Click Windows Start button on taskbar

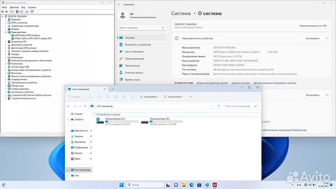tap(121, 185)
